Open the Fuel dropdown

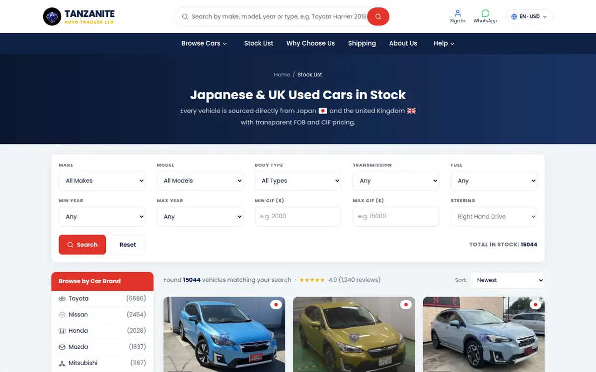click(494, 181)
